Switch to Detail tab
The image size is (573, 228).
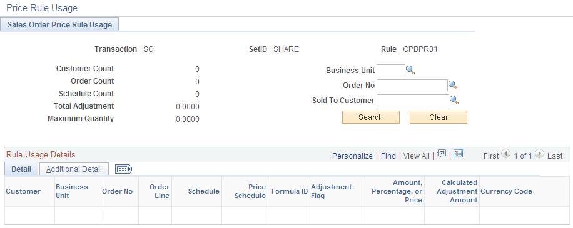21,169
